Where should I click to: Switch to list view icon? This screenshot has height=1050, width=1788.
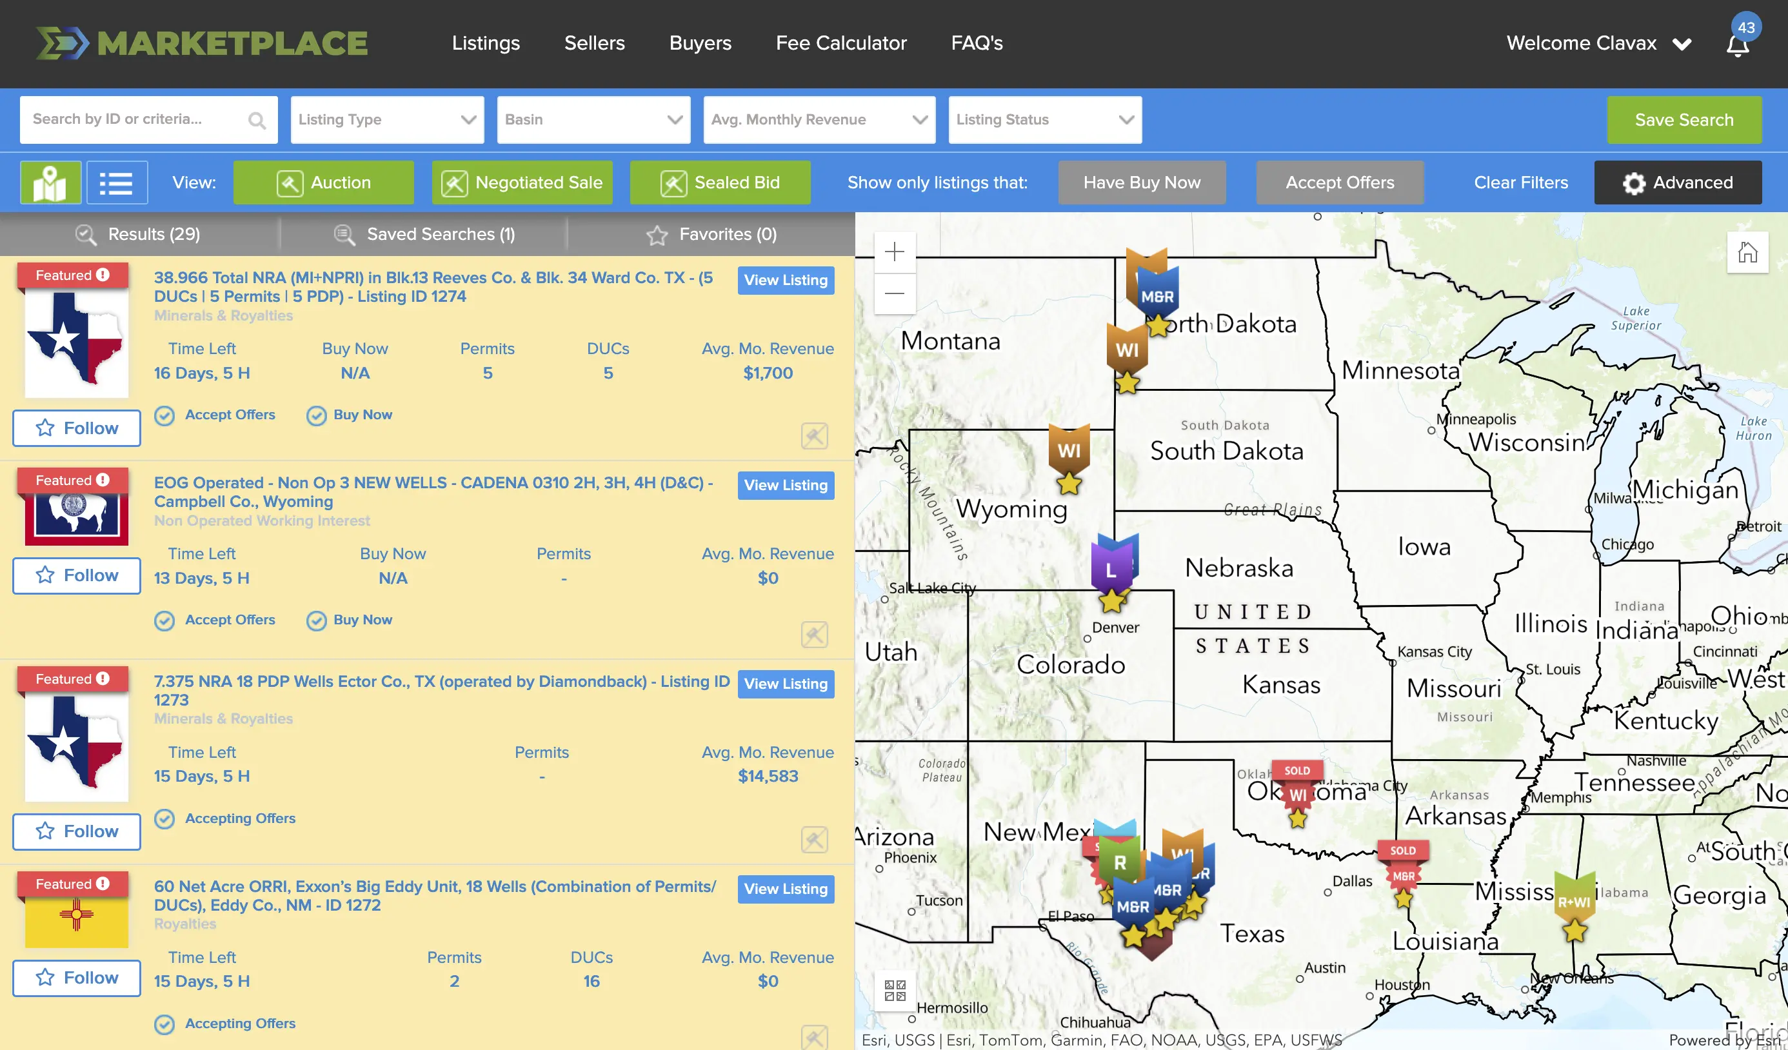coord(116,183)
